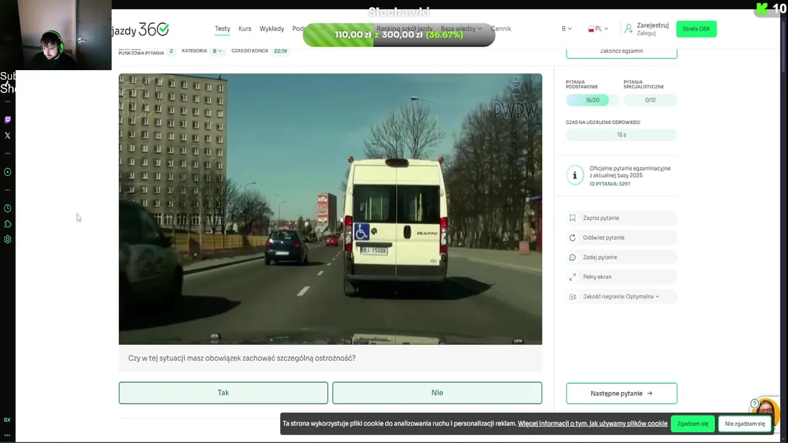Click the streamer webcam overlay
This screenshot has width=788, height=443.
[55, 35]
